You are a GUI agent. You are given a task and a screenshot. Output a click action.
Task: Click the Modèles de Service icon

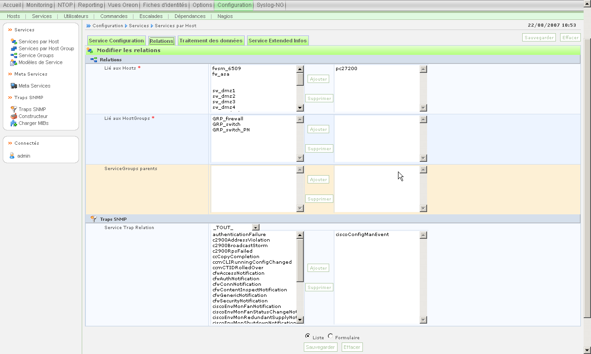pos(14,62)
